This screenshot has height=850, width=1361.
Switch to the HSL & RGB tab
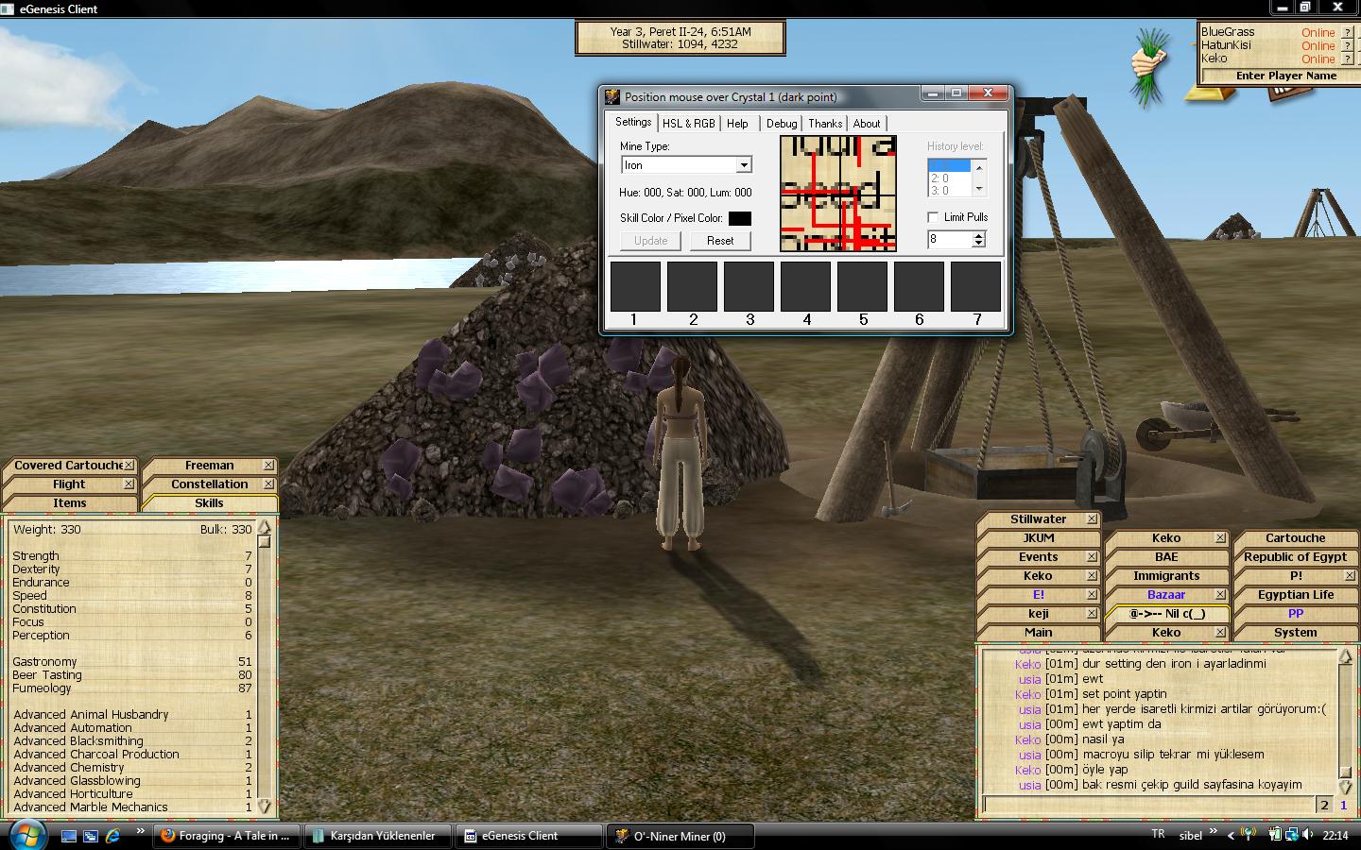click(688, 124)
